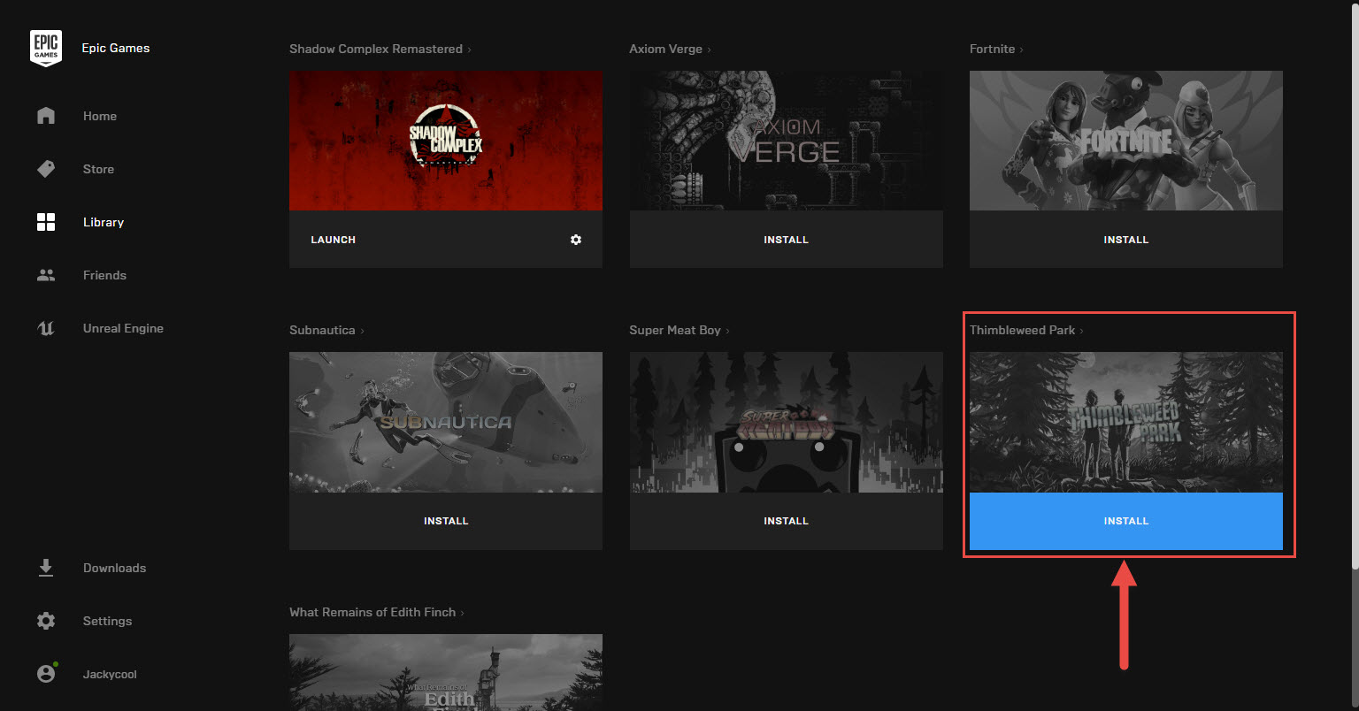Click the Super Meat Boy cover art
Viewport: 1359px width, 711px height.
[786, 422]
